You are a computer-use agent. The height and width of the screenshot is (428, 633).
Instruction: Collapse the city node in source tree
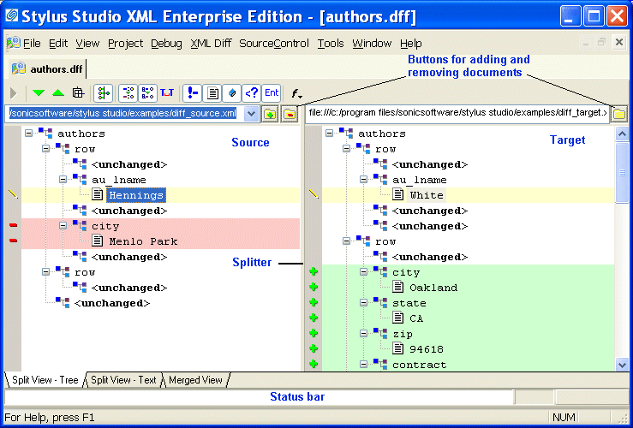click(x=64, y=226)
